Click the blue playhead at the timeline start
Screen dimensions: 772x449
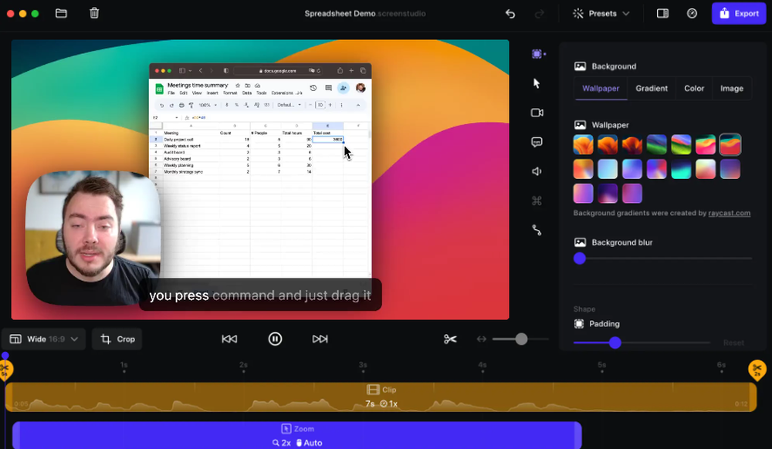click(5, 356)
